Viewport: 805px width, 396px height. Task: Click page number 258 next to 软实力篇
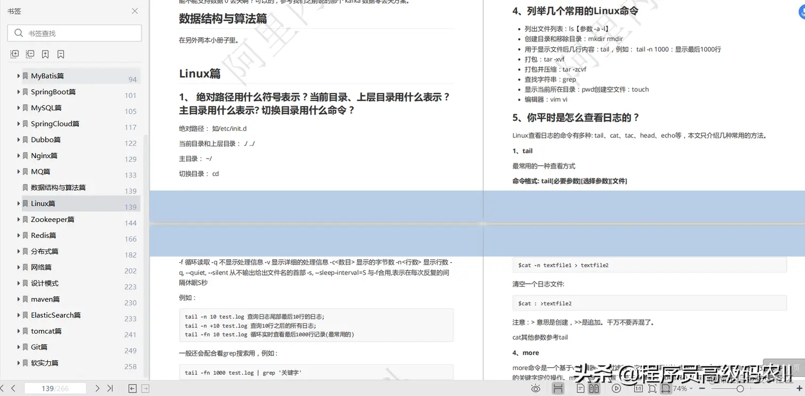coord(130,367)
